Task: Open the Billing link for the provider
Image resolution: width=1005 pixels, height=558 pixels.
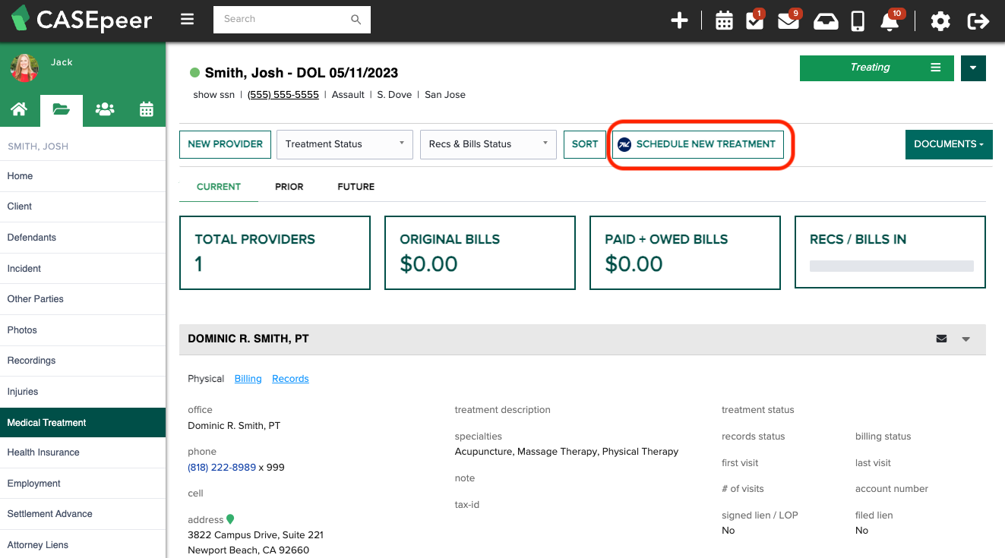Action: coord(248,378)
